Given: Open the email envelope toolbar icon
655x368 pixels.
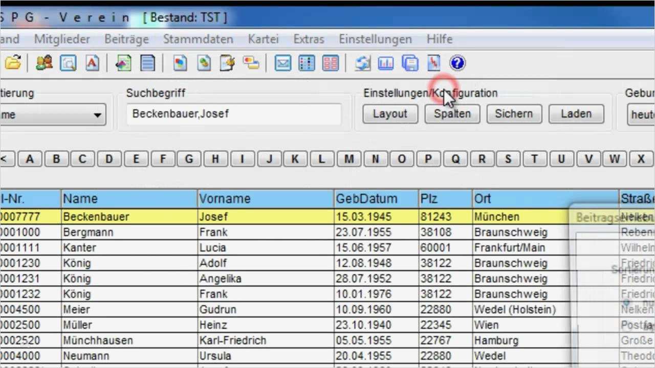Looking at the screenshot, I should 283,63.
